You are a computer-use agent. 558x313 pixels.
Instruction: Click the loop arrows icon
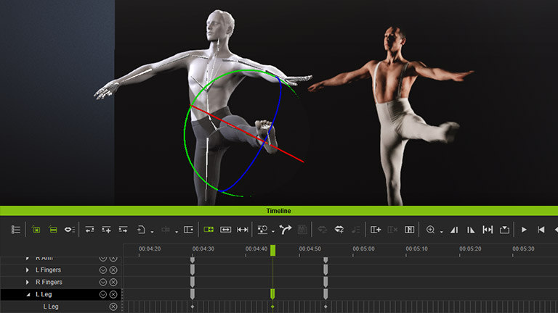coord(339,230)
